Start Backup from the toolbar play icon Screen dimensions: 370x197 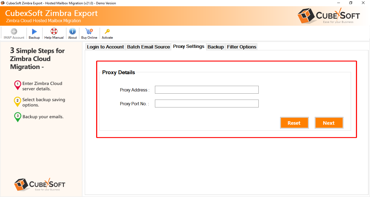(34, 31)
